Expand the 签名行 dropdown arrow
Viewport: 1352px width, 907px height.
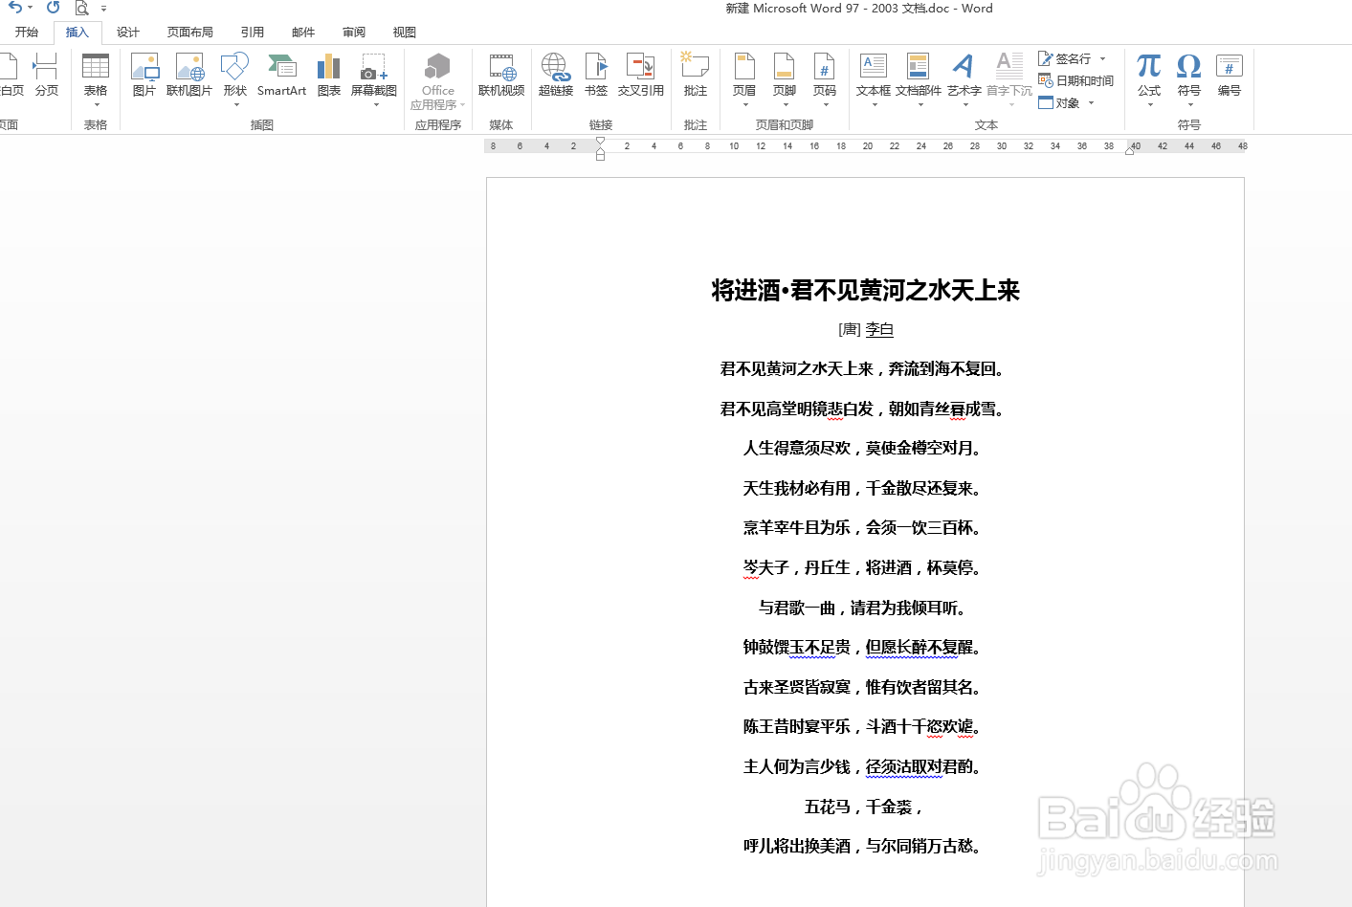1103,59
